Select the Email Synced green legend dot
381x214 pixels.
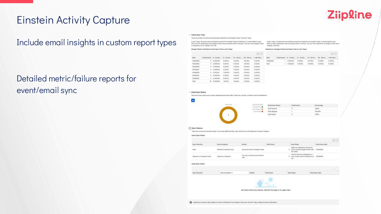click(x=262, y=107)
